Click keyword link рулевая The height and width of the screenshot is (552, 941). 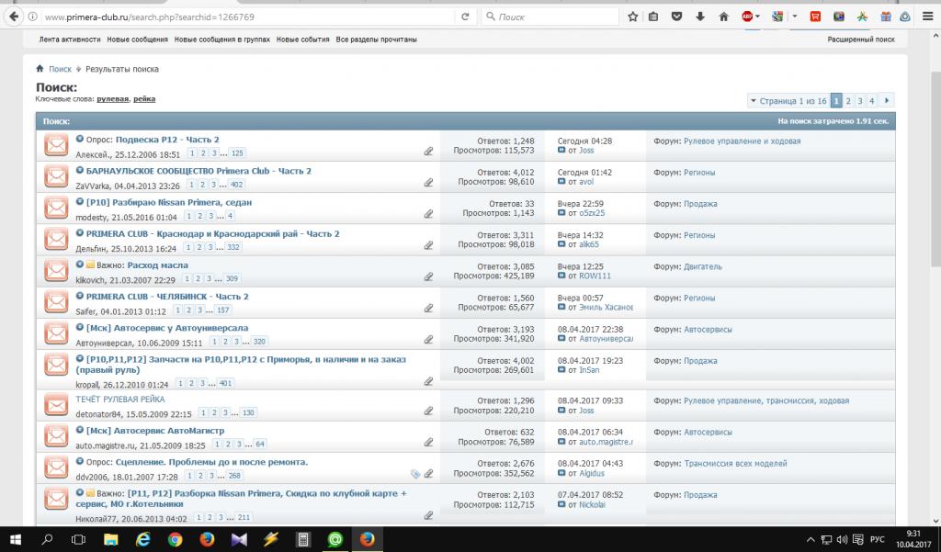tap(113, 99)
